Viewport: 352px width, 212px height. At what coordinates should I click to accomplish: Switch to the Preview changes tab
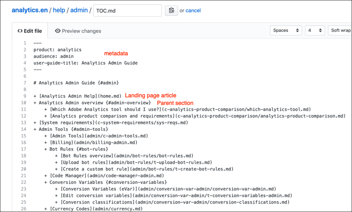[78, 31]
